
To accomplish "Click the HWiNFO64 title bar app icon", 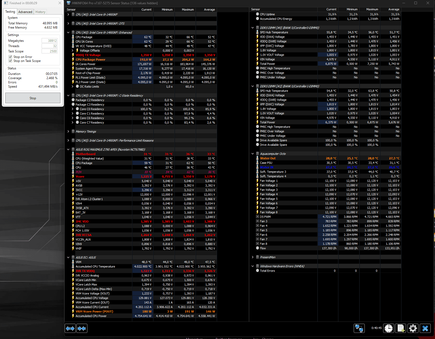I will point(69,3).
